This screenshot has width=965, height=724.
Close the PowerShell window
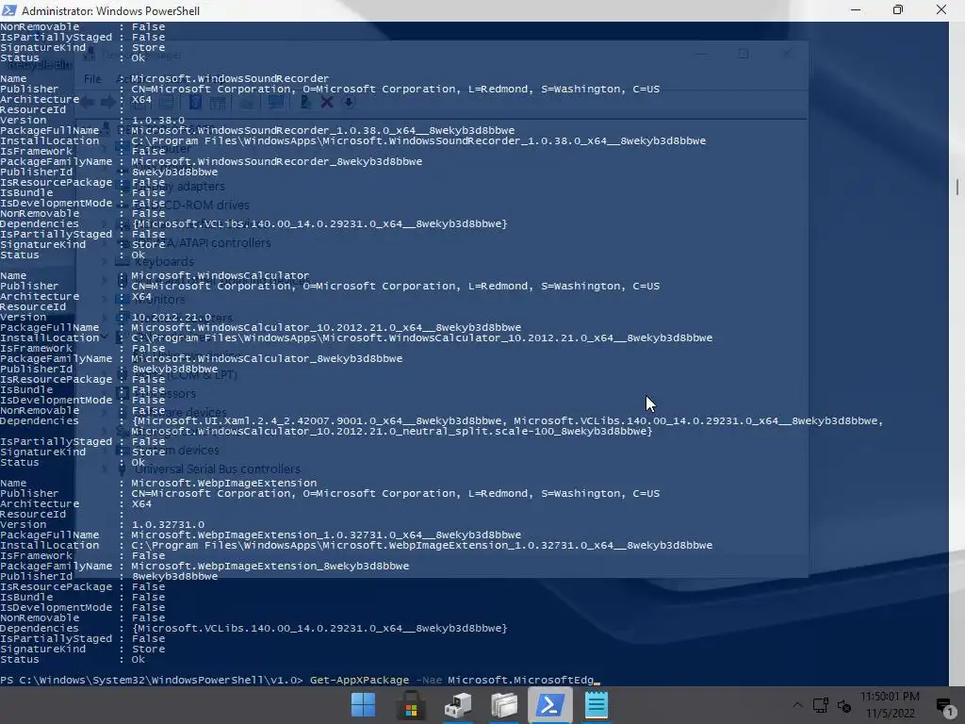click(x=941, y=10)
